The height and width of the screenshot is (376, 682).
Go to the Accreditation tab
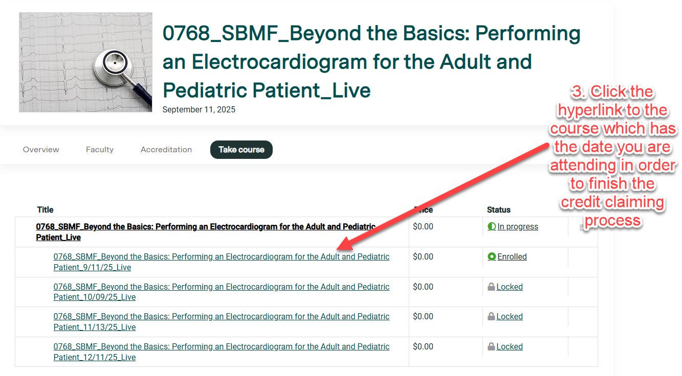click(x=166, y=150)
